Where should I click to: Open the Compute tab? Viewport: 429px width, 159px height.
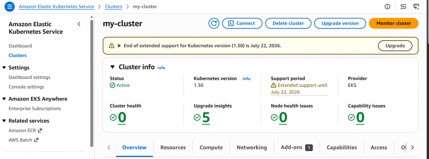pyautogui.click(x=211, y=148)
